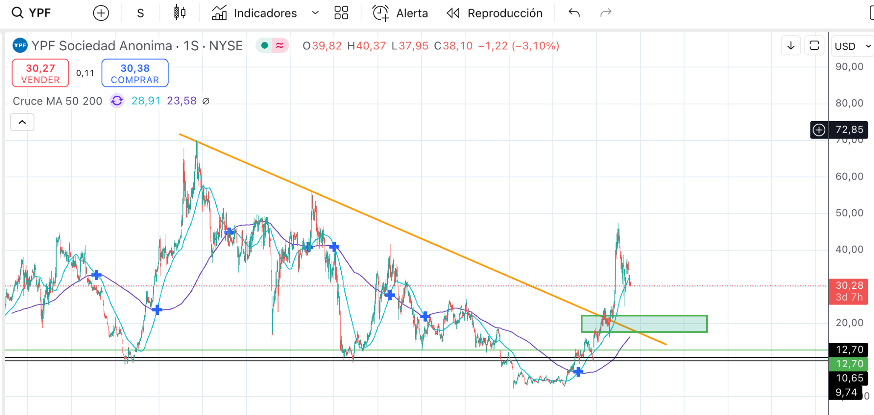Click the 28,91 MA value
This screenshot has height=415, width=874.
coord(146,101)
